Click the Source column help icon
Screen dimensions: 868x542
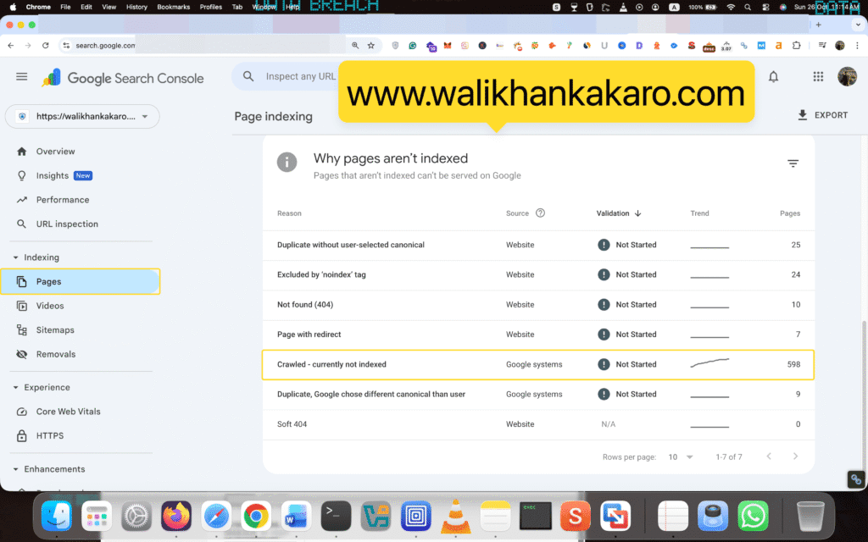coord(540,213)
